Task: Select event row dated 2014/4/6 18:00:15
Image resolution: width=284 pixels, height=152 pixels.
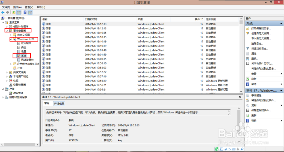Action: coord(140,59)
